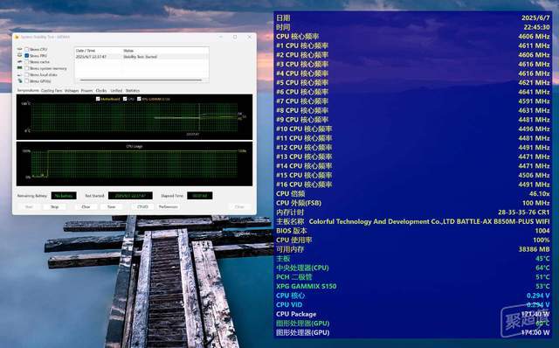
Task: Click the chip icon beside Stress CPU
Action: (20, 49)
